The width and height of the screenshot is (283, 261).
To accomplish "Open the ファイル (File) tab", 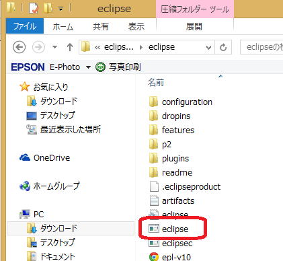I will (25, 26).
